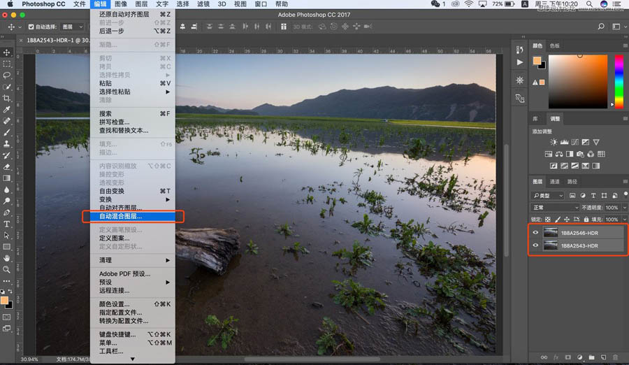
Task: Select the Blur tool
Action: [7, 189]
